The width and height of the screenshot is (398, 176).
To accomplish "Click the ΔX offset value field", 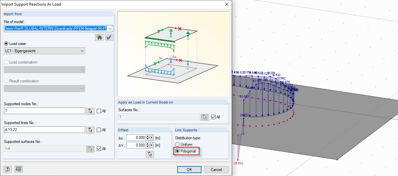I will 136,138.
